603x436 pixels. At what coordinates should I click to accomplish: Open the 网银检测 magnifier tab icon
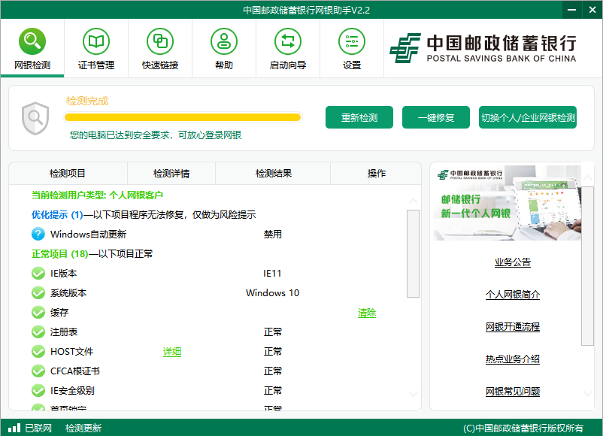click(32, 41)
